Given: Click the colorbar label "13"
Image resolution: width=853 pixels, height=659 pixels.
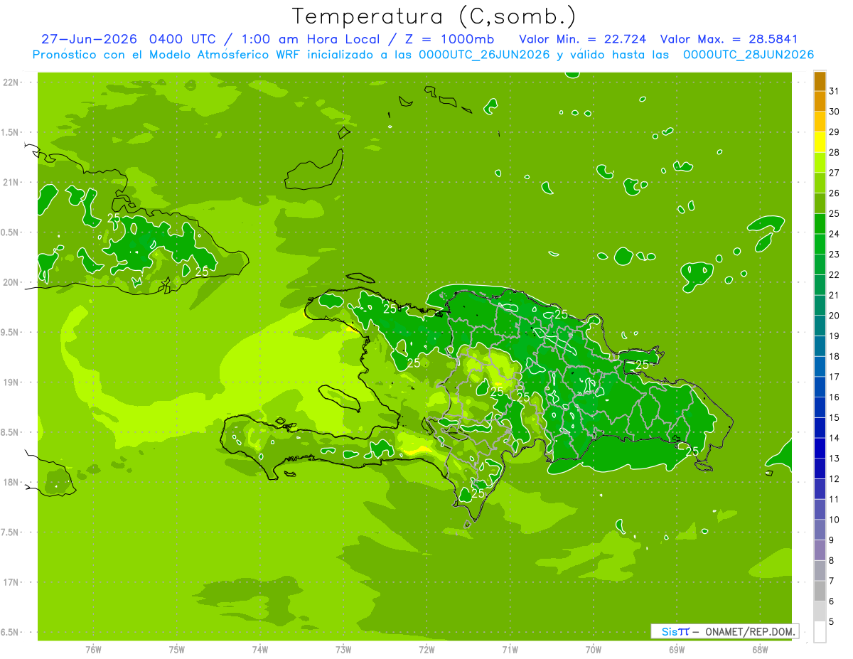Looking at the screenshot, I should [834, 459].
